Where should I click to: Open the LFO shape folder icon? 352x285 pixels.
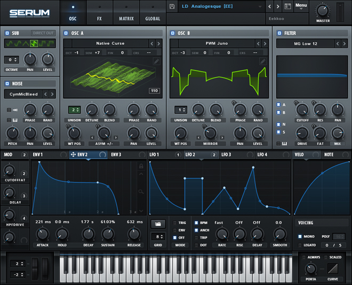[x=157, y=223]
